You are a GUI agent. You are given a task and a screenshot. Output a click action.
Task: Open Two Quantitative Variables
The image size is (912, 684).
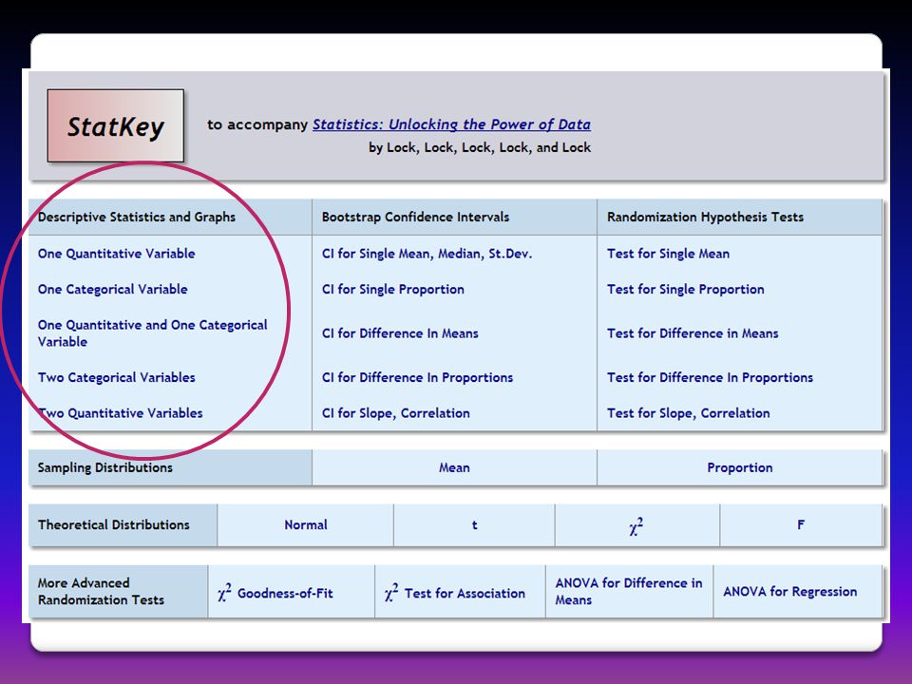pos(121,413)
